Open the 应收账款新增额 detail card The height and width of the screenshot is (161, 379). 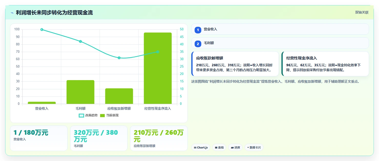(x=235, y=64)
